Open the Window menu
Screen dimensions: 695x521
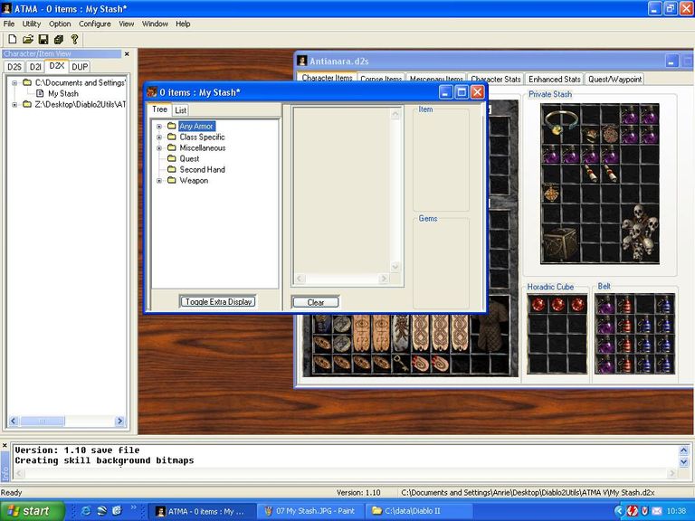pyautogui.click(x=155, y=24)
